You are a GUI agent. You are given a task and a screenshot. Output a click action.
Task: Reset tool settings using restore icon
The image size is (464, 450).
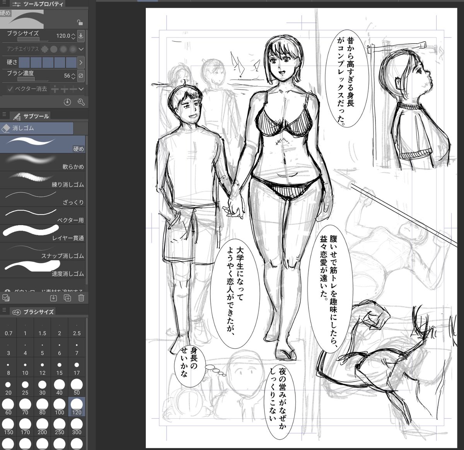pyautogui.click(x=67, y=102)
